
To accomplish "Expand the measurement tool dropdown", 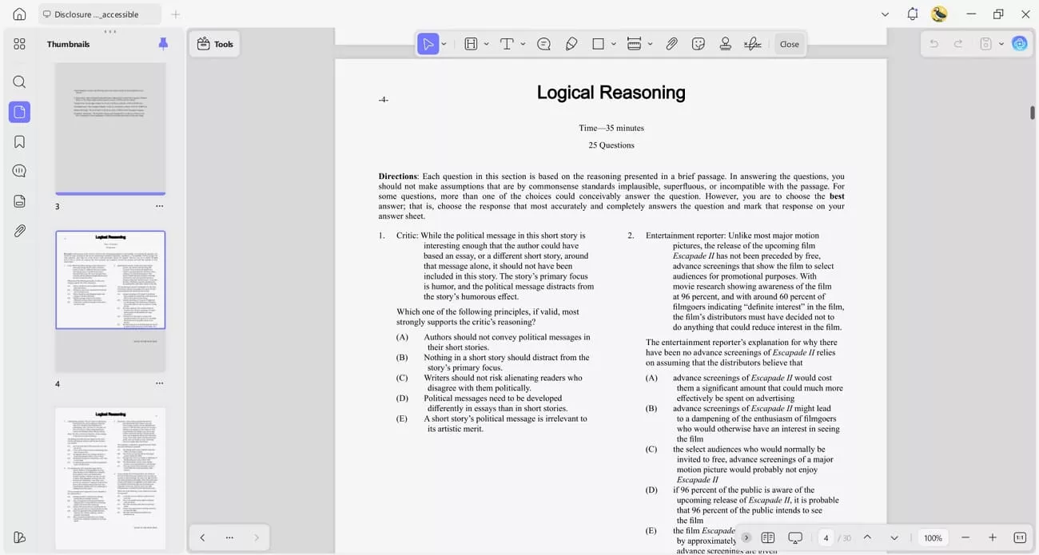I will coord(649,44).
